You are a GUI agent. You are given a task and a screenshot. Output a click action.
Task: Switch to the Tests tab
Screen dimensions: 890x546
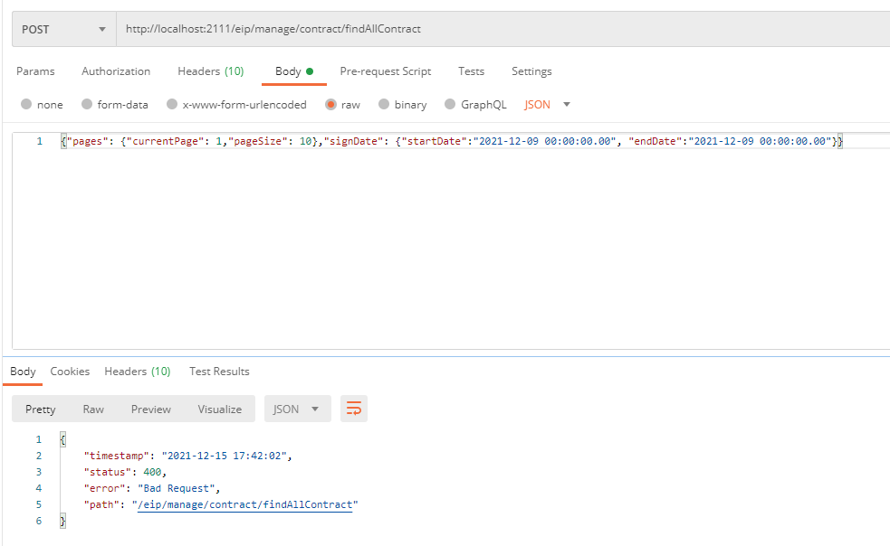click(x=471, y=71)
